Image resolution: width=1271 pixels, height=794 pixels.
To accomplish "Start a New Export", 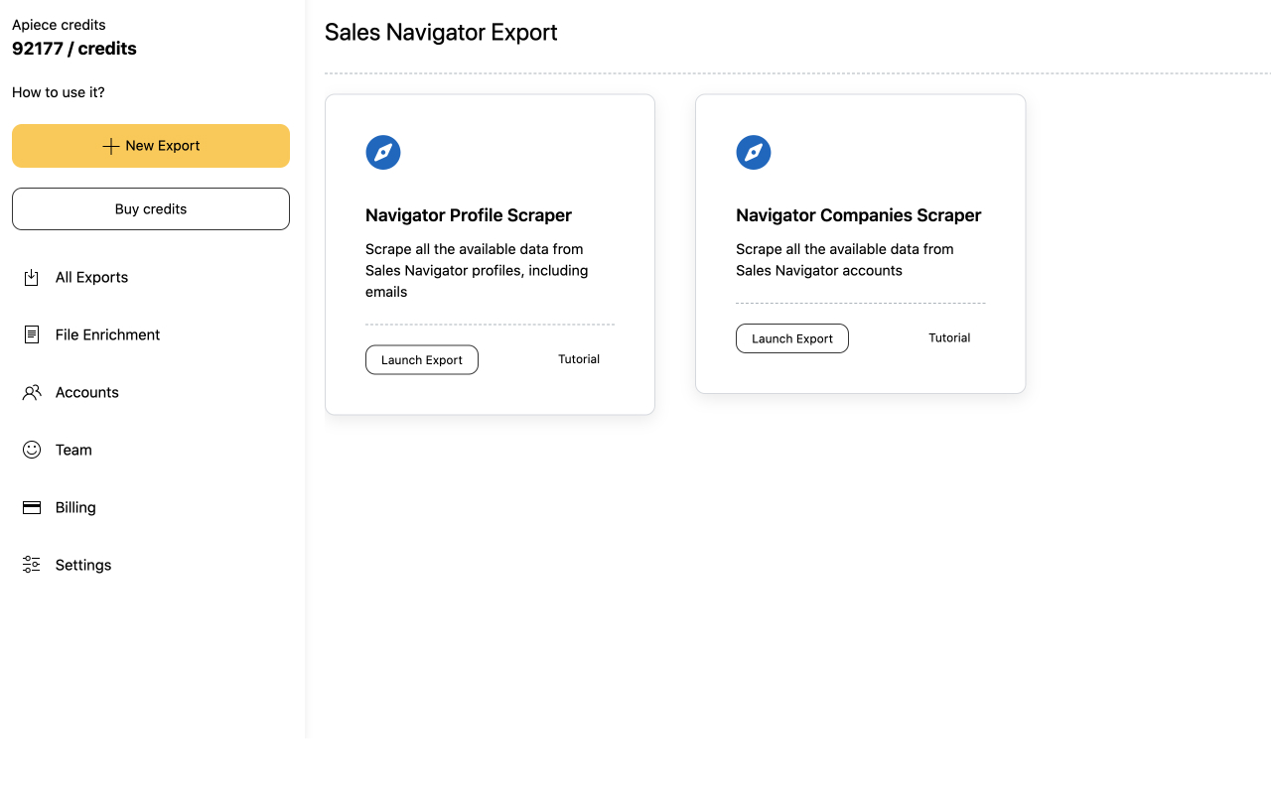I will coord(151,146).
